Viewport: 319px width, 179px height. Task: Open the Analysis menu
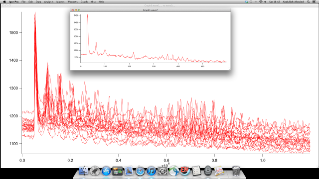pyautogui.click(x=49, y=2)
